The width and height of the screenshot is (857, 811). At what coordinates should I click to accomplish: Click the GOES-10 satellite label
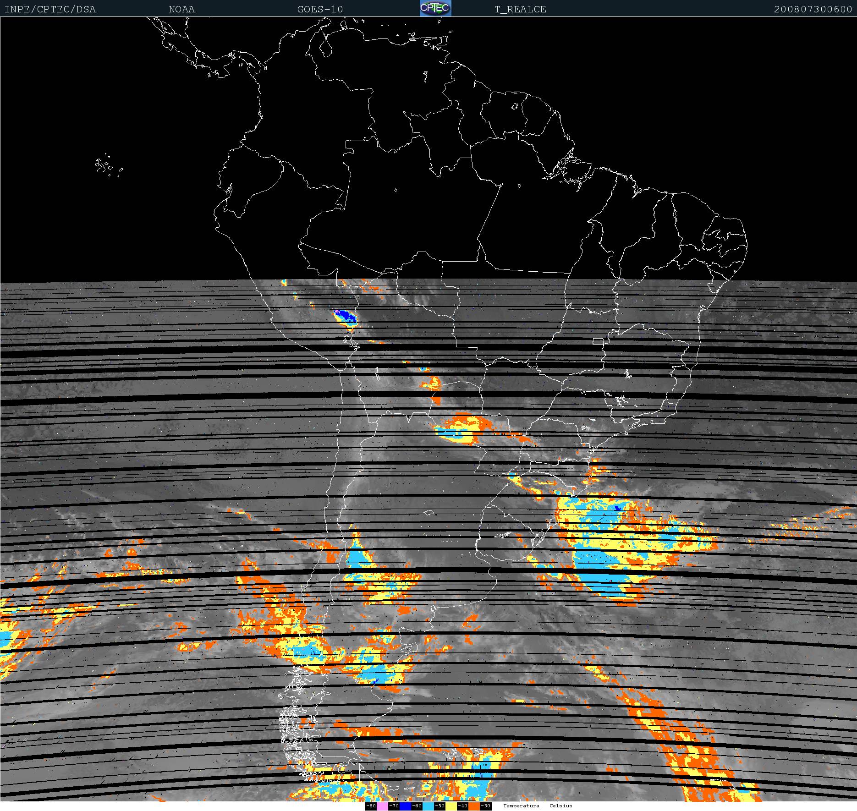click(x=320, y=9)
